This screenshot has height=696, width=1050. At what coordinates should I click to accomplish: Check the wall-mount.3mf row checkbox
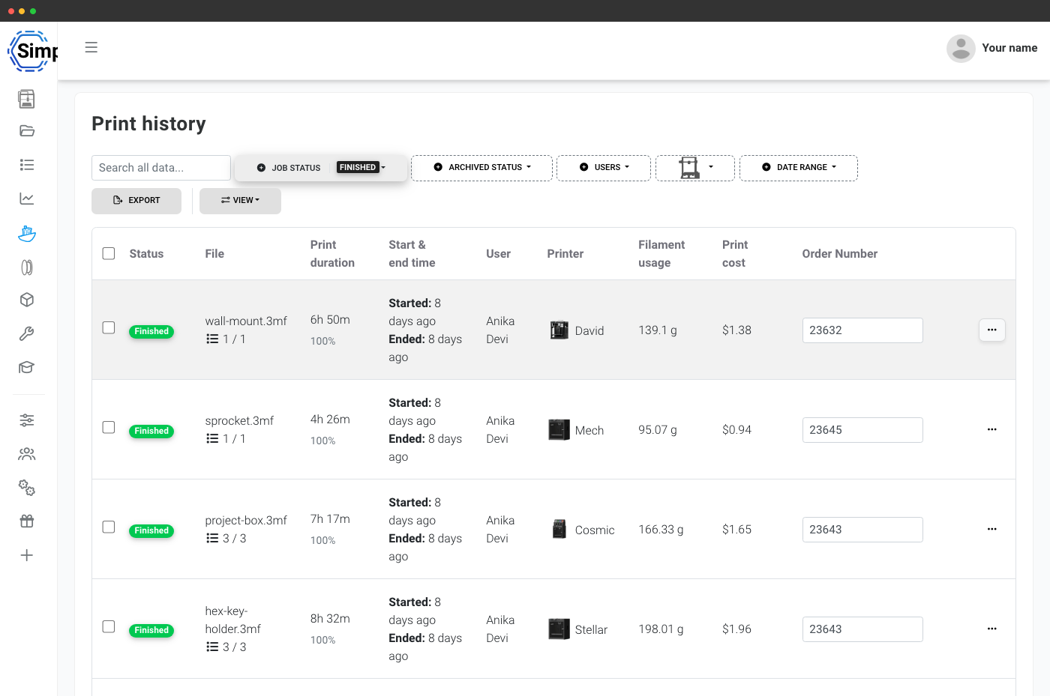click(109, 327)
